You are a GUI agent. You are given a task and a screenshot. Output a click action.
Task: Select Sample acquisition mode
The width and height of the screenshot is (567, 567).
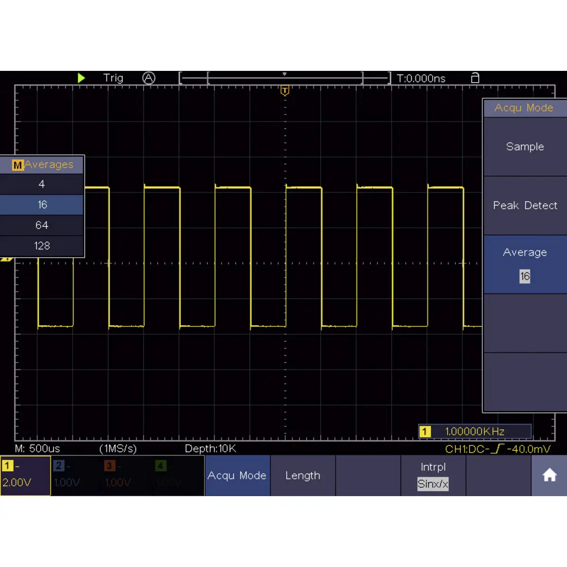coord(525,147)
